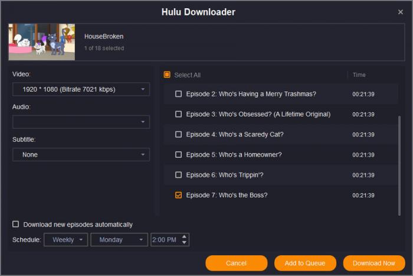Click the Download Now button

coord(374,263)
